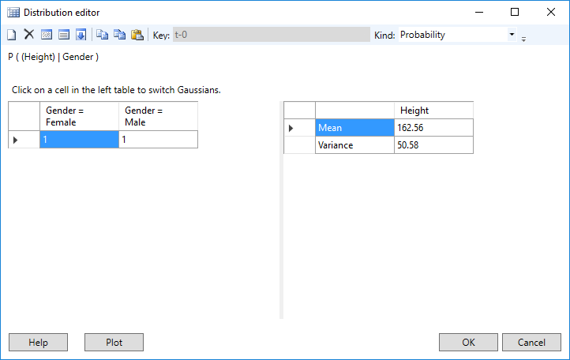Screen dimensions: 570x360
Task: Open the Kind dropdown arrow
Action: click(x=512, y=35)
